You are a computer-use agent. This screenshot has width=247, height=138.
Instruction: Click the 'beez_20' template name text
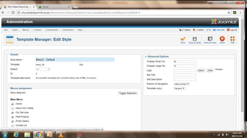click(x=40, y=64)
